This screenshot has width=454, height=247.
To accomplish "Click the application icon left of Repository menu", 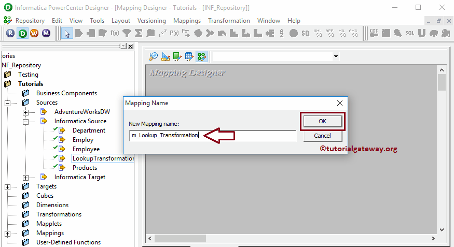I will [8, 20].
